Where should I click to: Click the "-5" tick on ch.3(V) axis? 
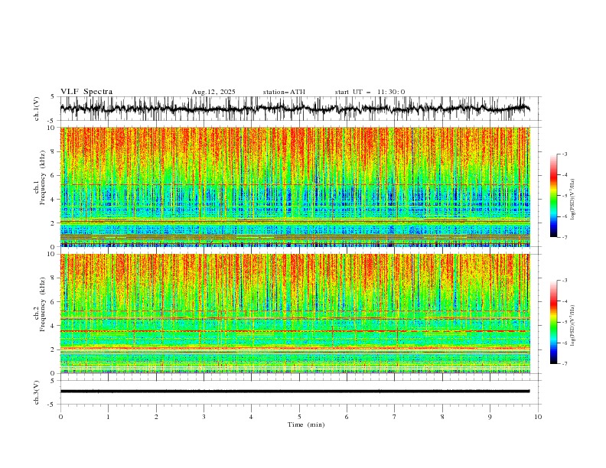52,405
